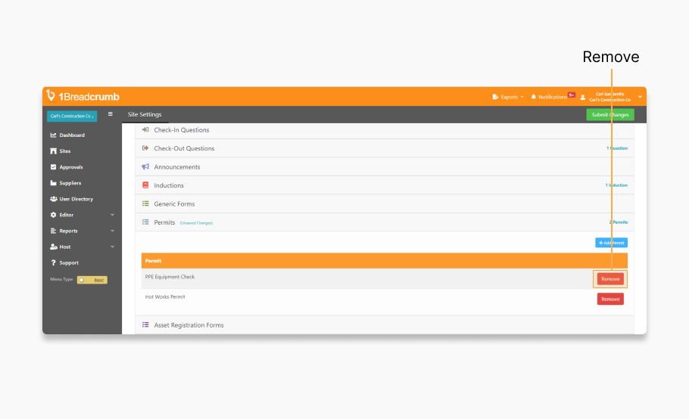Expand the Generic Forms section
689x419 pixels.
coord(385,203)
